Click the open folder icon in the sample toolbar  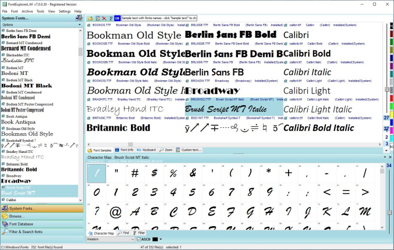[90, 18]
